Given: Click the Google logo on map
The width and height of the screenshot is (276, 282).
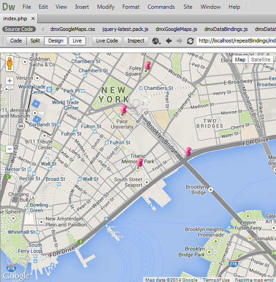Looking at the screenshot, I should pyautogui.click(x=16, y=276).
